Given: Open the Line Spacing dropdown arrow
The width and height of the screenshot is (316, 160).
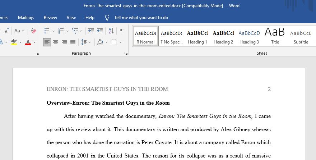Looking at the screenshot, I should click(x=90, y=42).
